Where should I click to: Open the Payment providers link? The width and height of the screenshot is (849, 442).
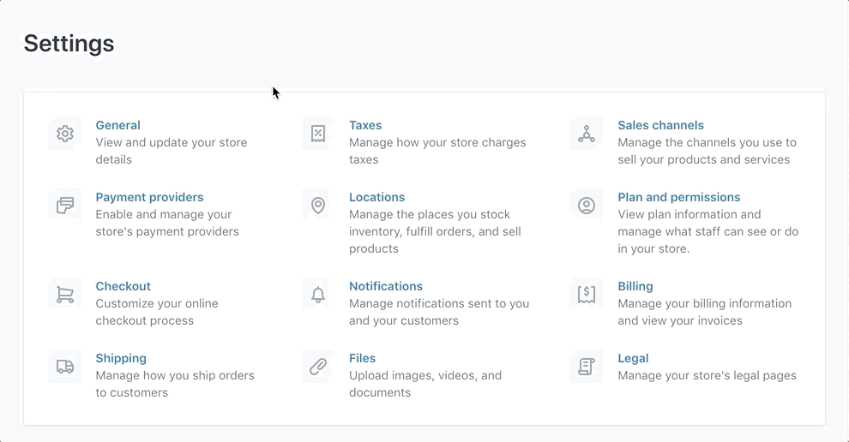pos(149,197)
